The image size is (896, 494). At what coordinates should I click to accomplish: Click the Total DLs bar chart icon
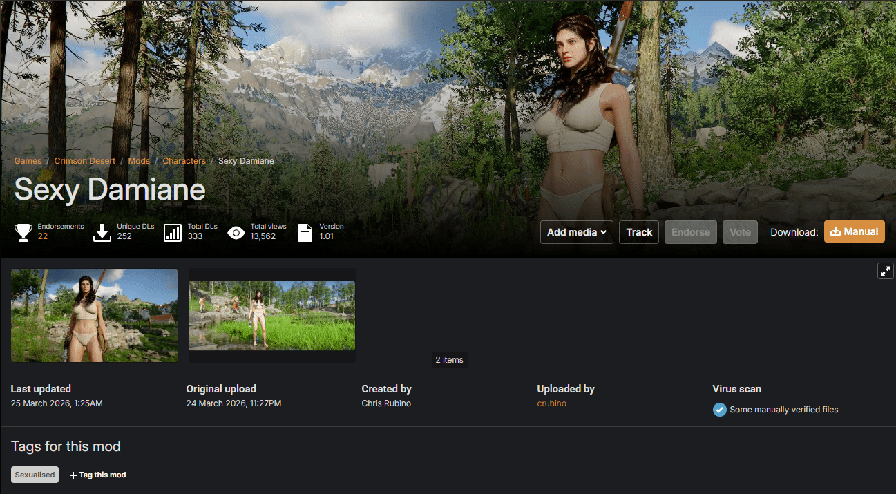tap(173, 232)
